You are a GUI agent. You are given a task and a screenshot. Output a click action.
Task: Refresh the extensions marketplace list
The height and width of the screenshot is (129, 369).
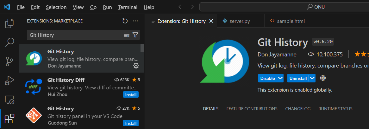tap(125, 21)
